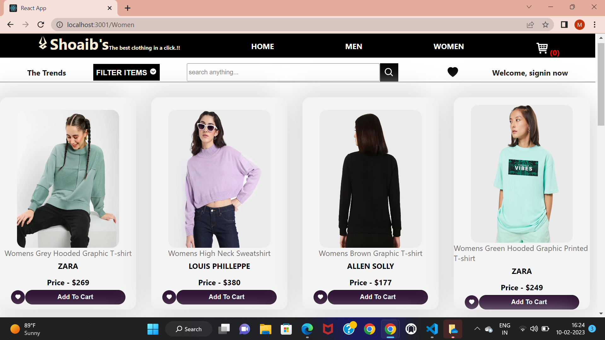Switch to the WOMEN section
Screen dimensions: 605x340
(x=448, y=46)
